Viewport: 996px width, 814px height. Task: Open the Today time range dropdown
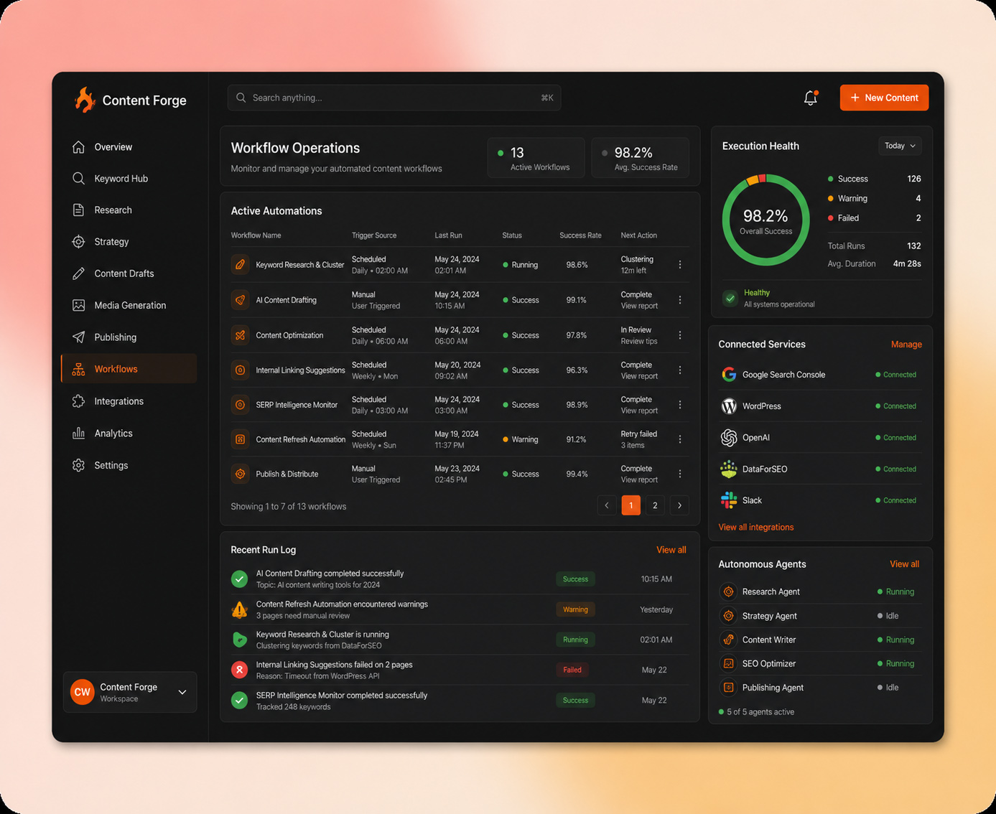(x=900, y=146)
